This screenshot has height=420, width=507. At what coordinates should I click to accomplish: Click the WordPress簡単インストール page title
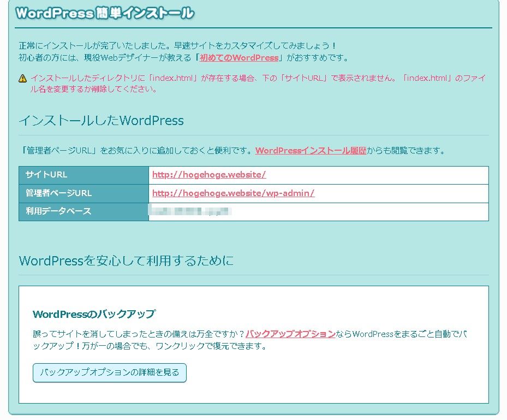[104, 14]
